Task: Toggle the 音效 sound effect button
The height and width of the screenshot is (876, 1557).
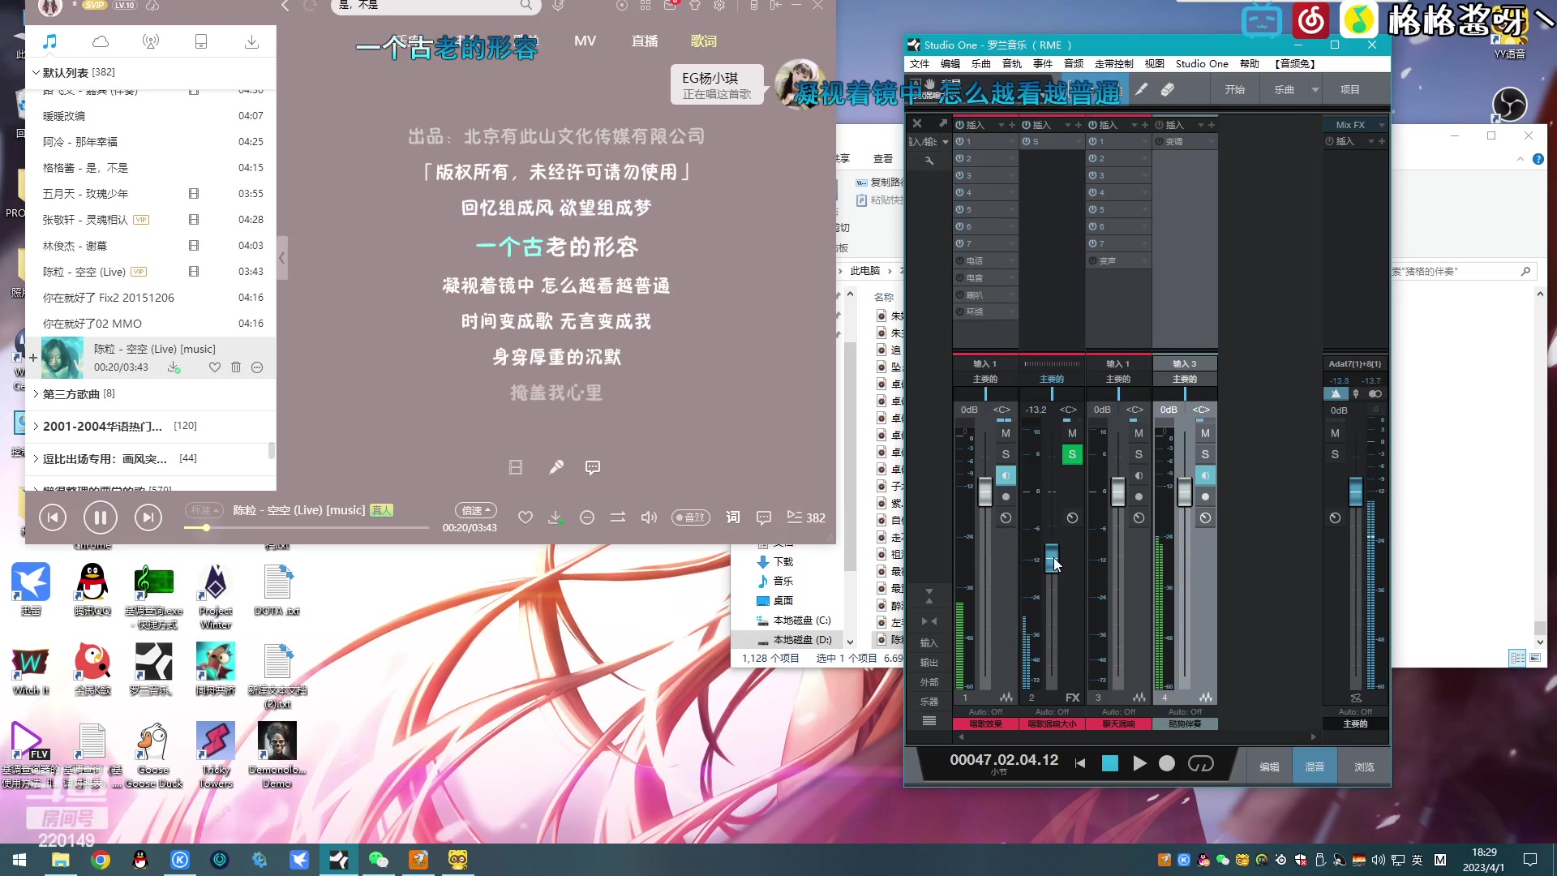Action: pos(691,517)
